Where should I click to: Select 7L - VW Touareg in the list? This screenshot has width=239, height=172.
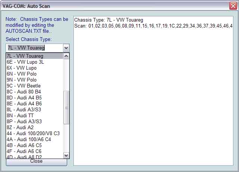click(x=35, y=56)
